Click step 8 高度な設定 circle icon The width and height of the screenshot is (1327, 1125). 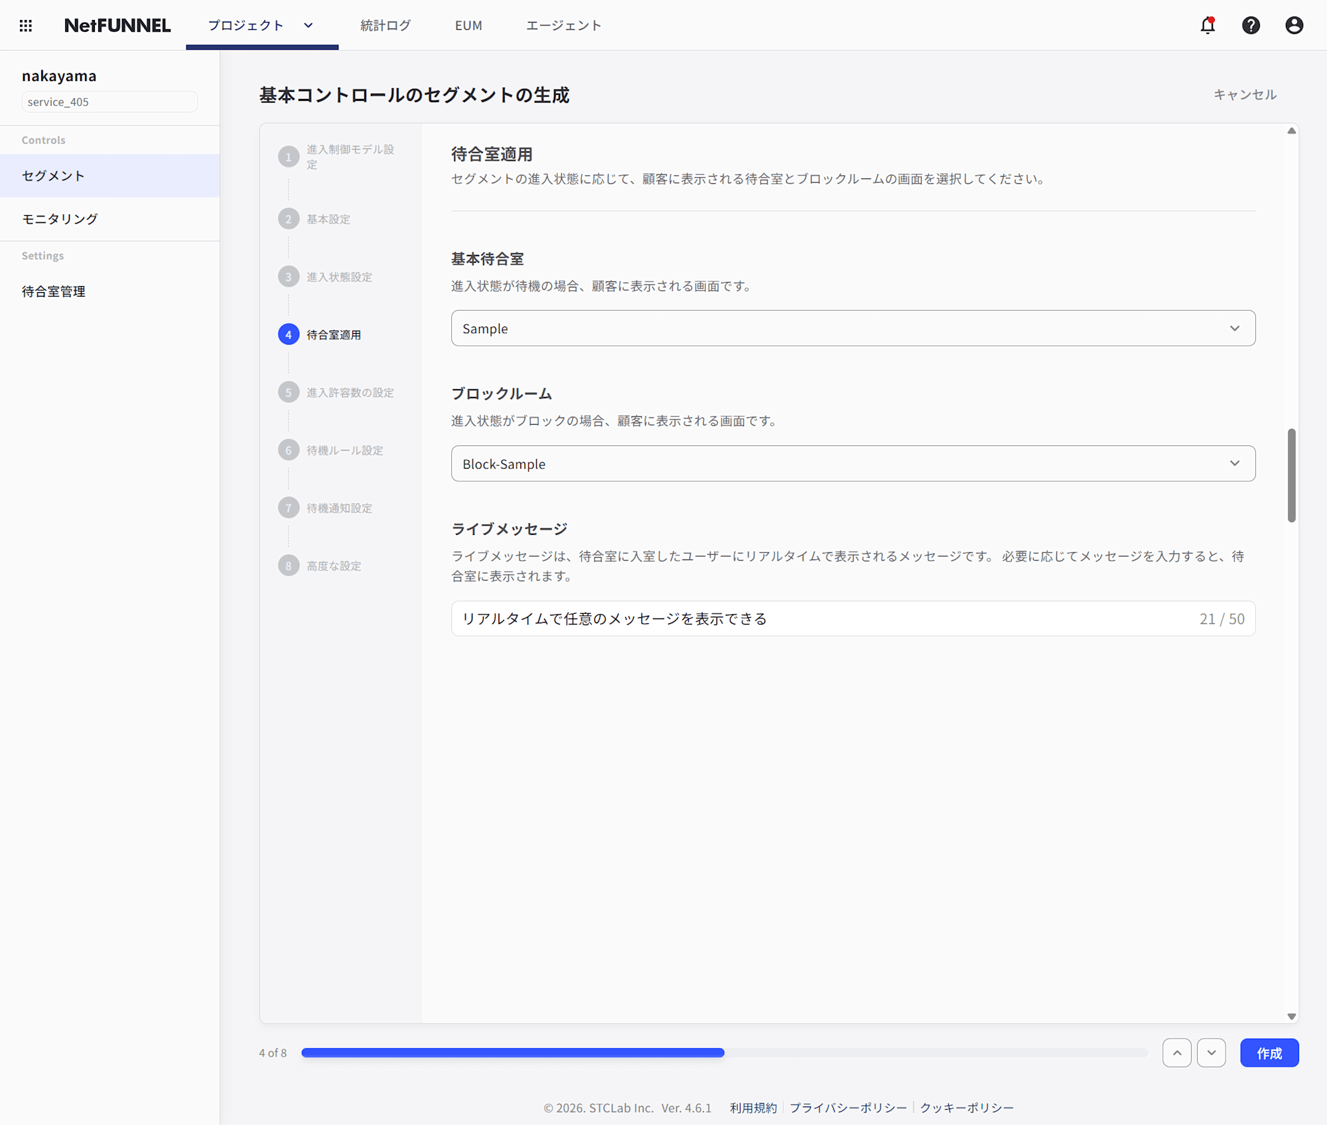point(288,565)
